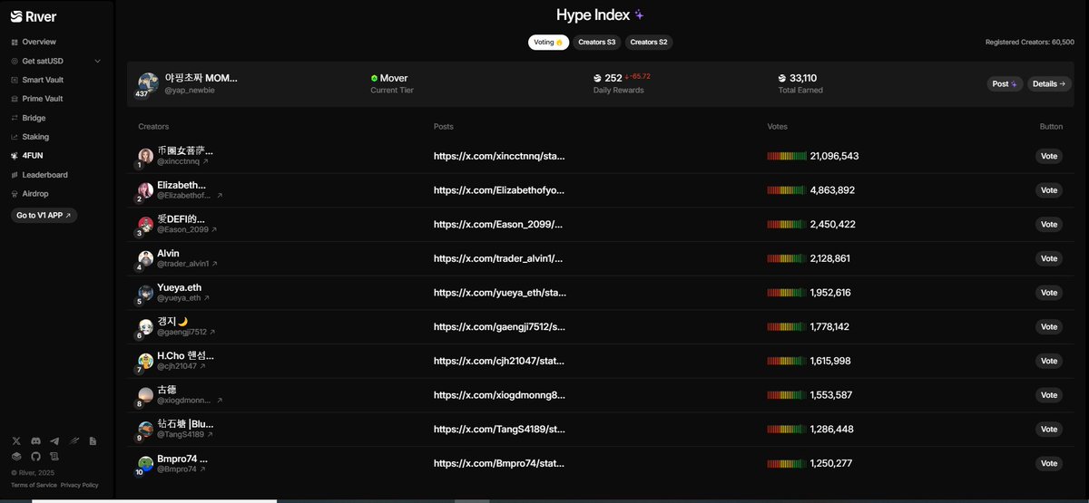Click the 33,110 Total Earned value
Image resolution: width=1089 pixels, height=503 pixels.
point(803,78)
